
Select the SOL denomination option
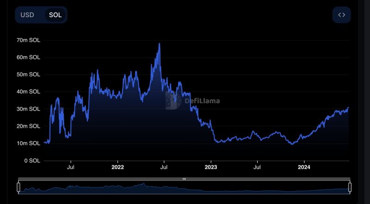click(x=55, y=15)
